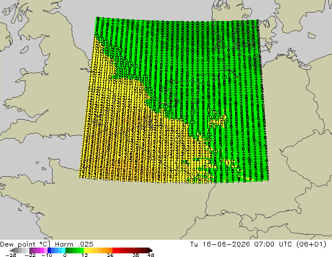Select the purple legend swatch at -22

[31, 250]
